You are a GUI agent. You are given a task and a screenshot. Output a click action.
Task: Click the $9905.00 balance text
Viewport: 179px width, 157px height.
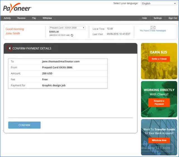tap(54, 32)
